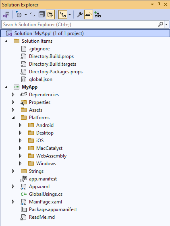Select the Windows folder
The width and height of the screenshot is (170, 226).
click(46, 164)
